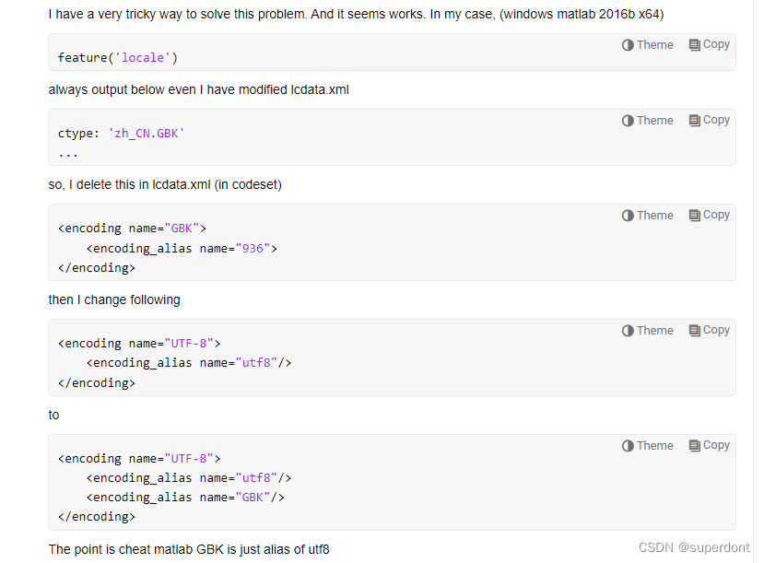
Task: Click the text 'so, I delete this in lcdata.xml'
Action: click(x=129, y=184)
